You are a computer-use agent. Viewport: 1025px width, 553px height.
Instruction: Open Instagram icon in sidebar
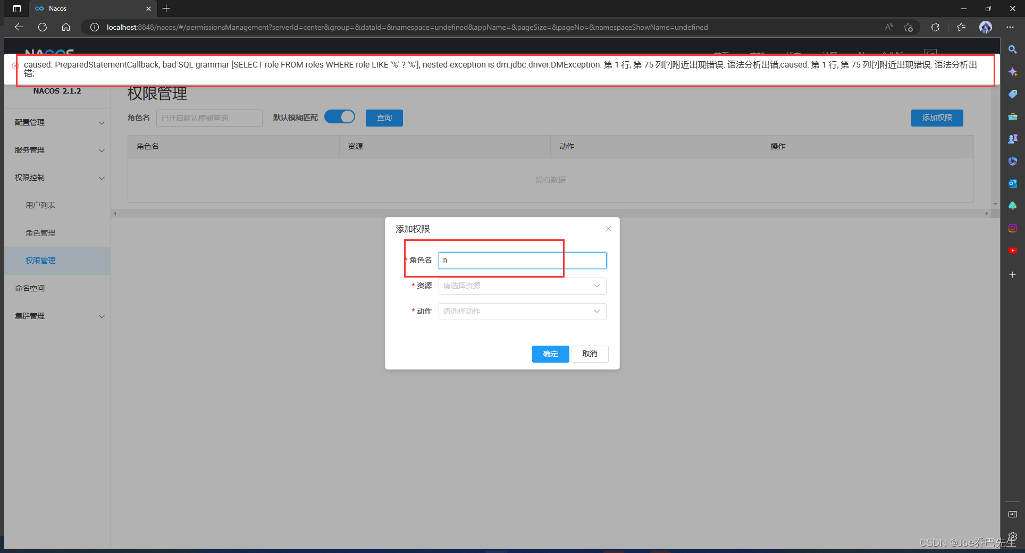(1013, 228)
